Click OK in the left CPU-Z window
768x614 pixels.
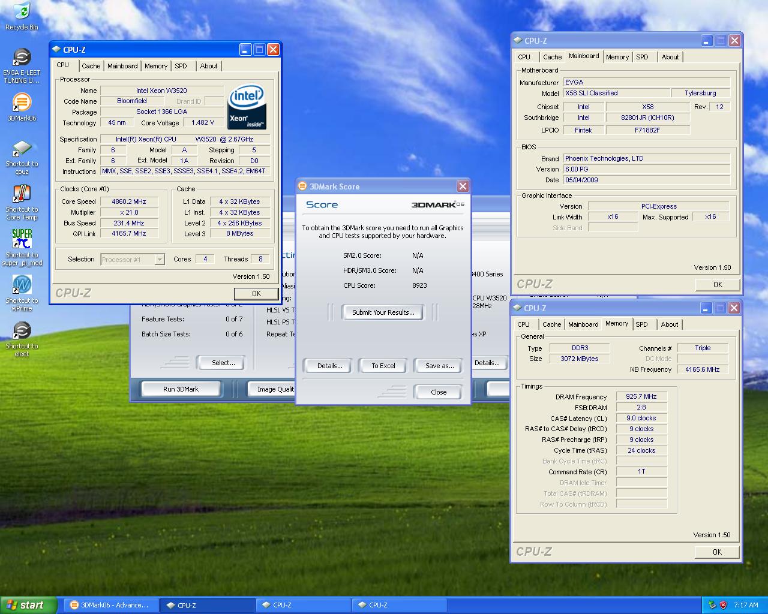(256, 293)
